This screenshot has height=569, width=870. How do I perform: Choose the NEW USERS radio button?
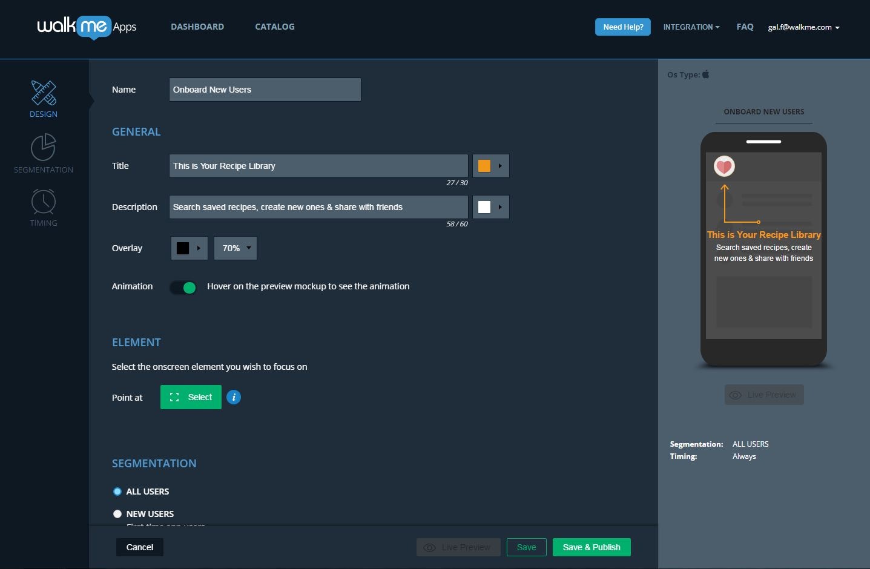117,513
